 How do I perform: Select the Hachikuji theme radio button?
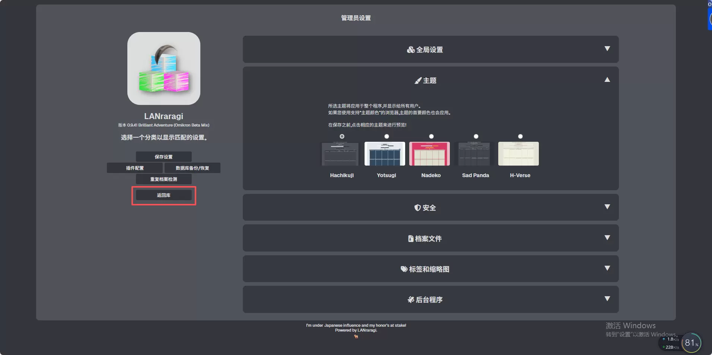342,137
